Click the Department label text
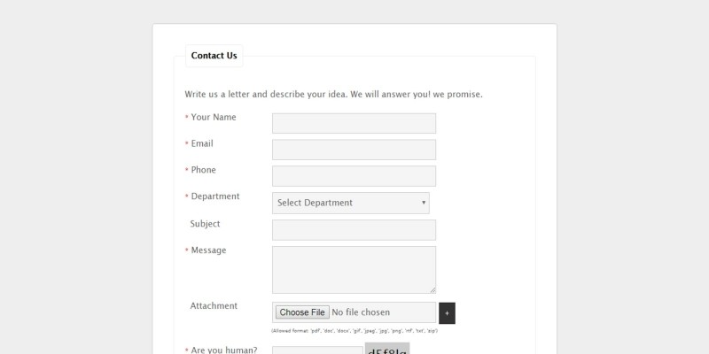709x354 pixels. [x=214, y=196]
